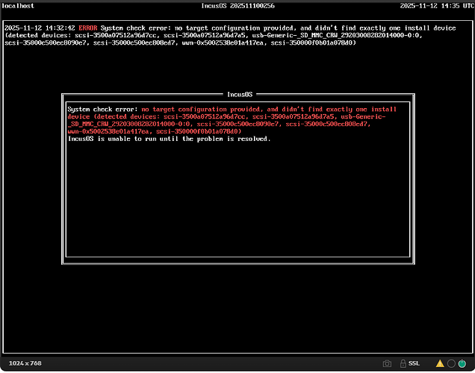Click the green power status indicator
This screenshot has width=475, height=373.
pyautogui.click(x=463, y=363)
